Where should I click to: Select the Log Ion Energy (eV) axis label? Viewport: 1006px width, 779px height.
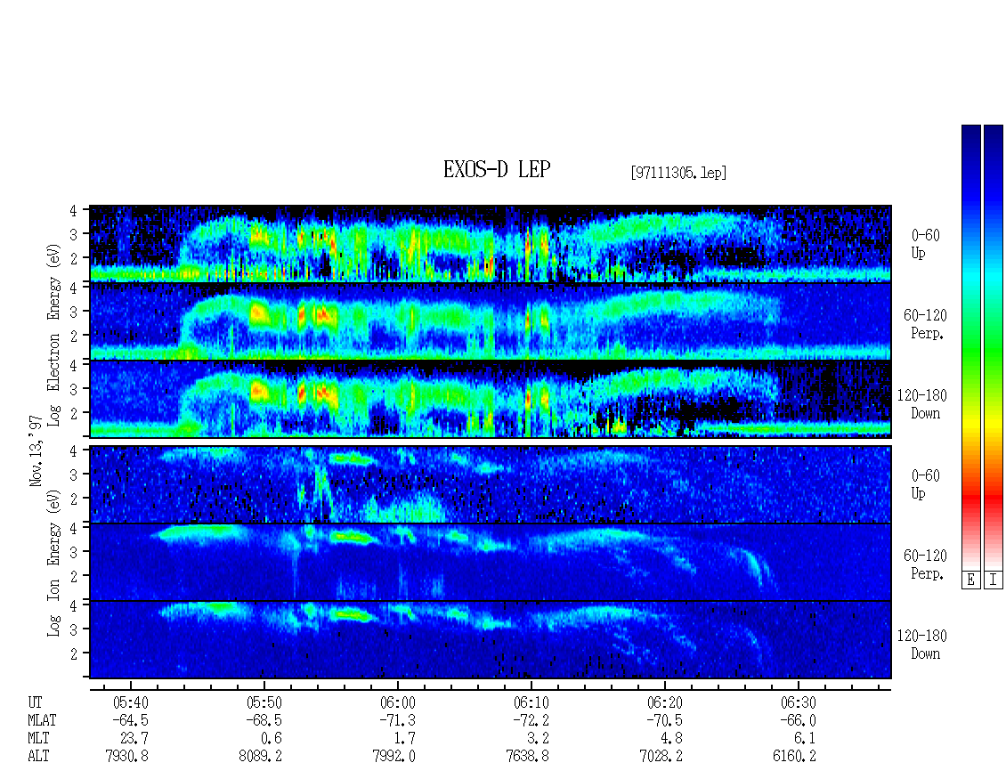[x=54, y=563]
